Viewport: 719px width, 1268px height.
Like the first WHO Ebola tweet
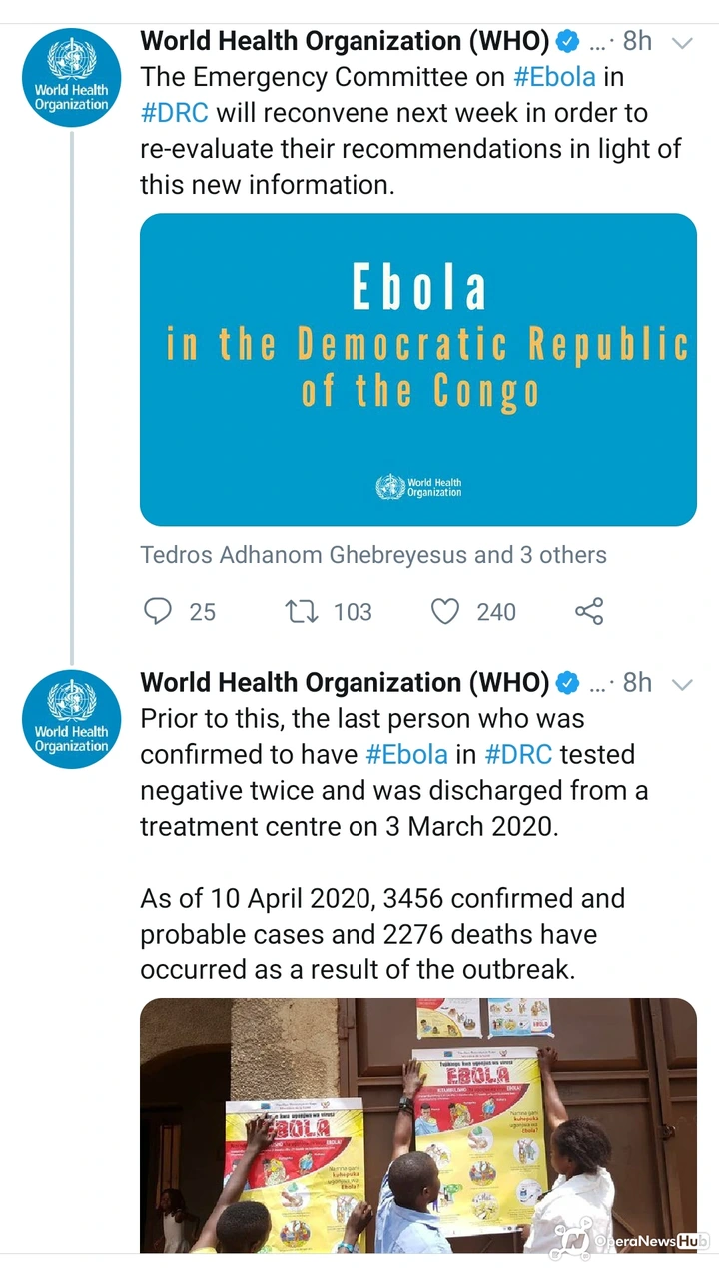445,611
